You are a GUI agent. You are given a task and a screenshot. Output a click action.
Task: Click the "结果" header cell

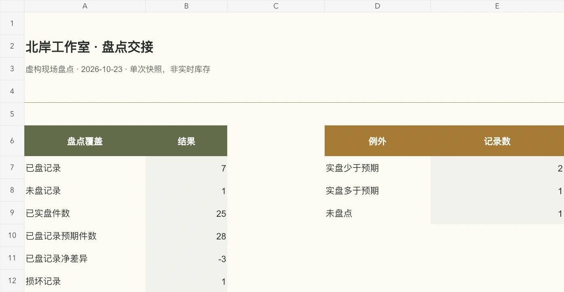click(186, 141)
